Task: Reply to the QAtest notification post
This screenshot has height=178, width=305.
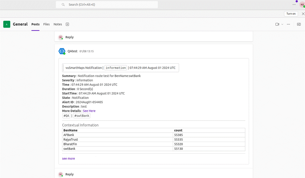Action: (69, 174)
